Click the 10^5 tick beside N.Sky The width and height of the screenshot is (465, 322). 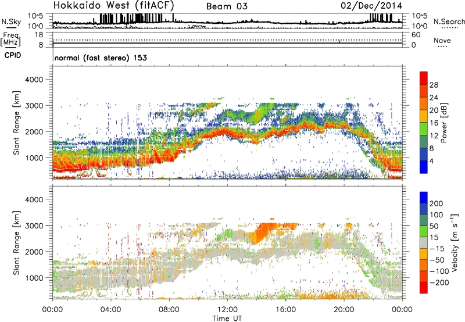[x=36, y=16]
